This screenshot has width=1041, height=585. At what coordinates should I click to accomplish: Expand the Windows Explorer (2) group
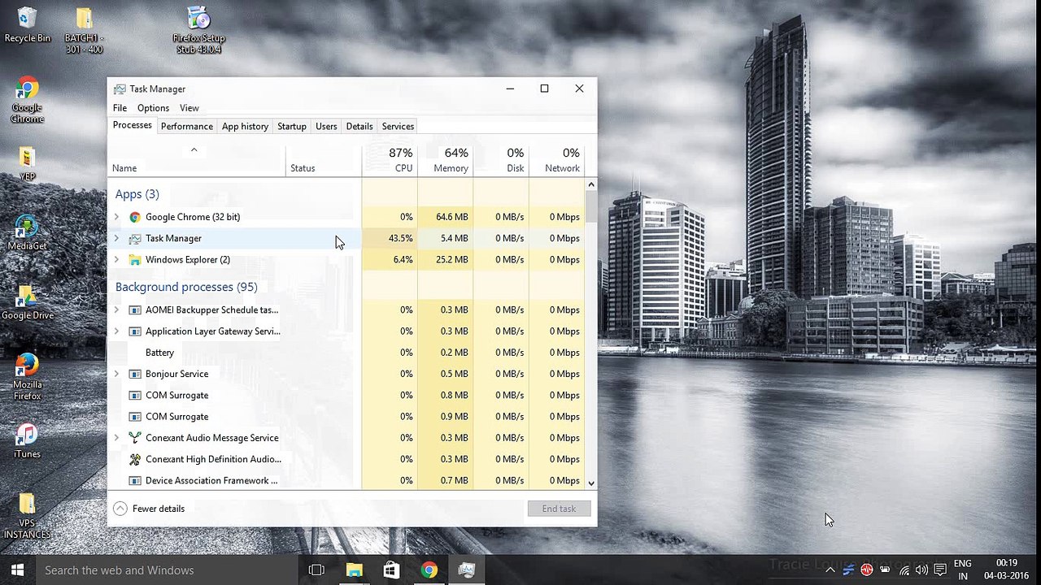pos(116,260)
